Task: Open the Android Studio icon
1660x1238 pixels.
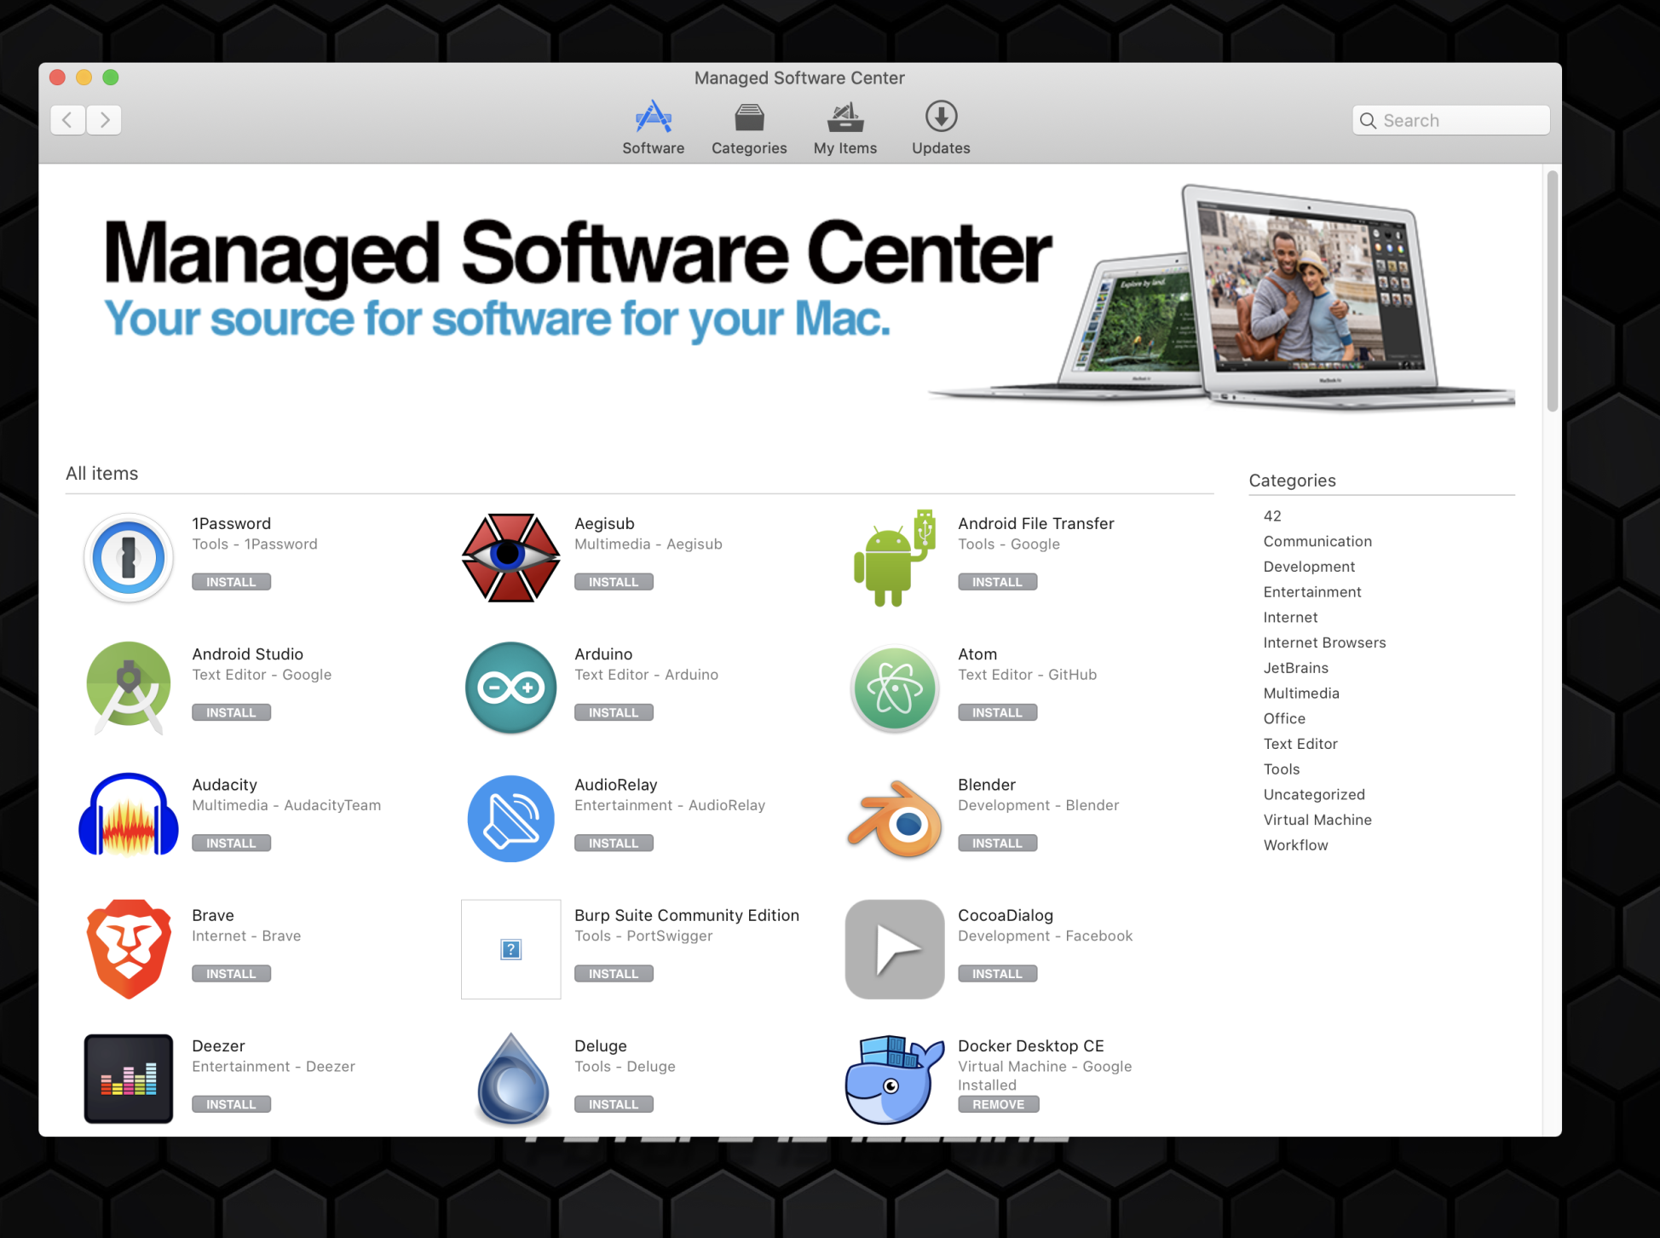Action: pyautogui.click(x=129, y=688)
